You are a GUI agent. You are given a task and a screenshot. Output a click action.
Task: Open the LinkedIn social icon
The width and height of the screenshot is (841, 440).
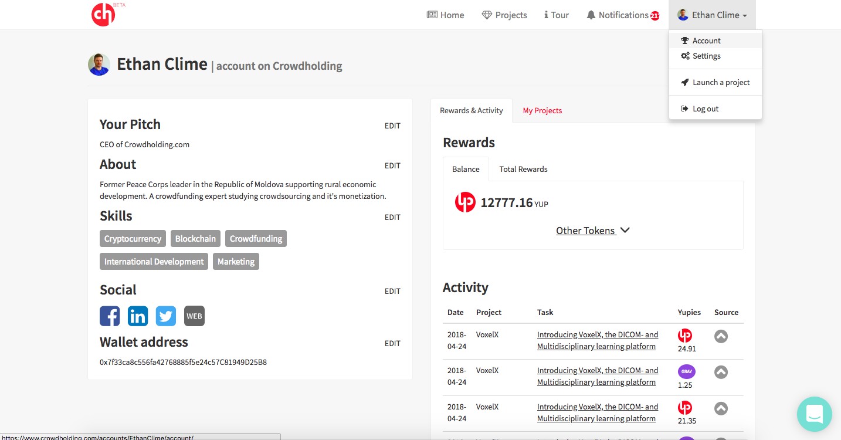(x=138, y=316)
